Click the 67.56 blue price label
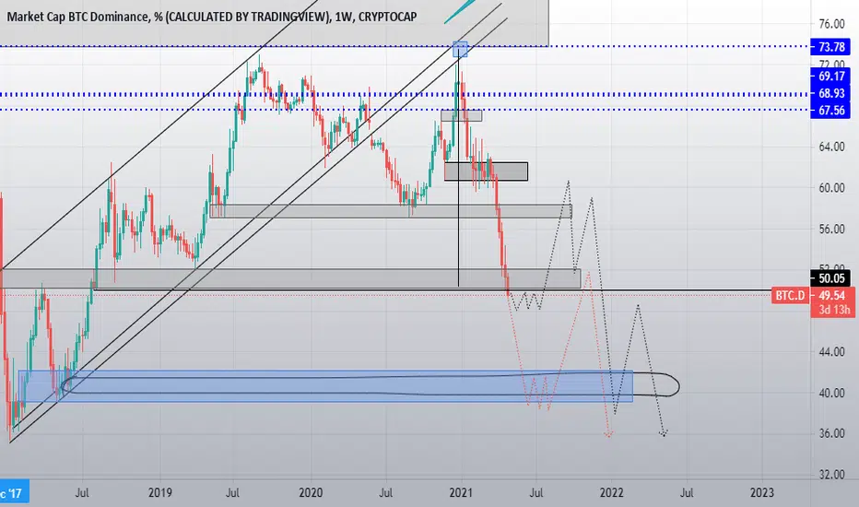 point(831,111)
